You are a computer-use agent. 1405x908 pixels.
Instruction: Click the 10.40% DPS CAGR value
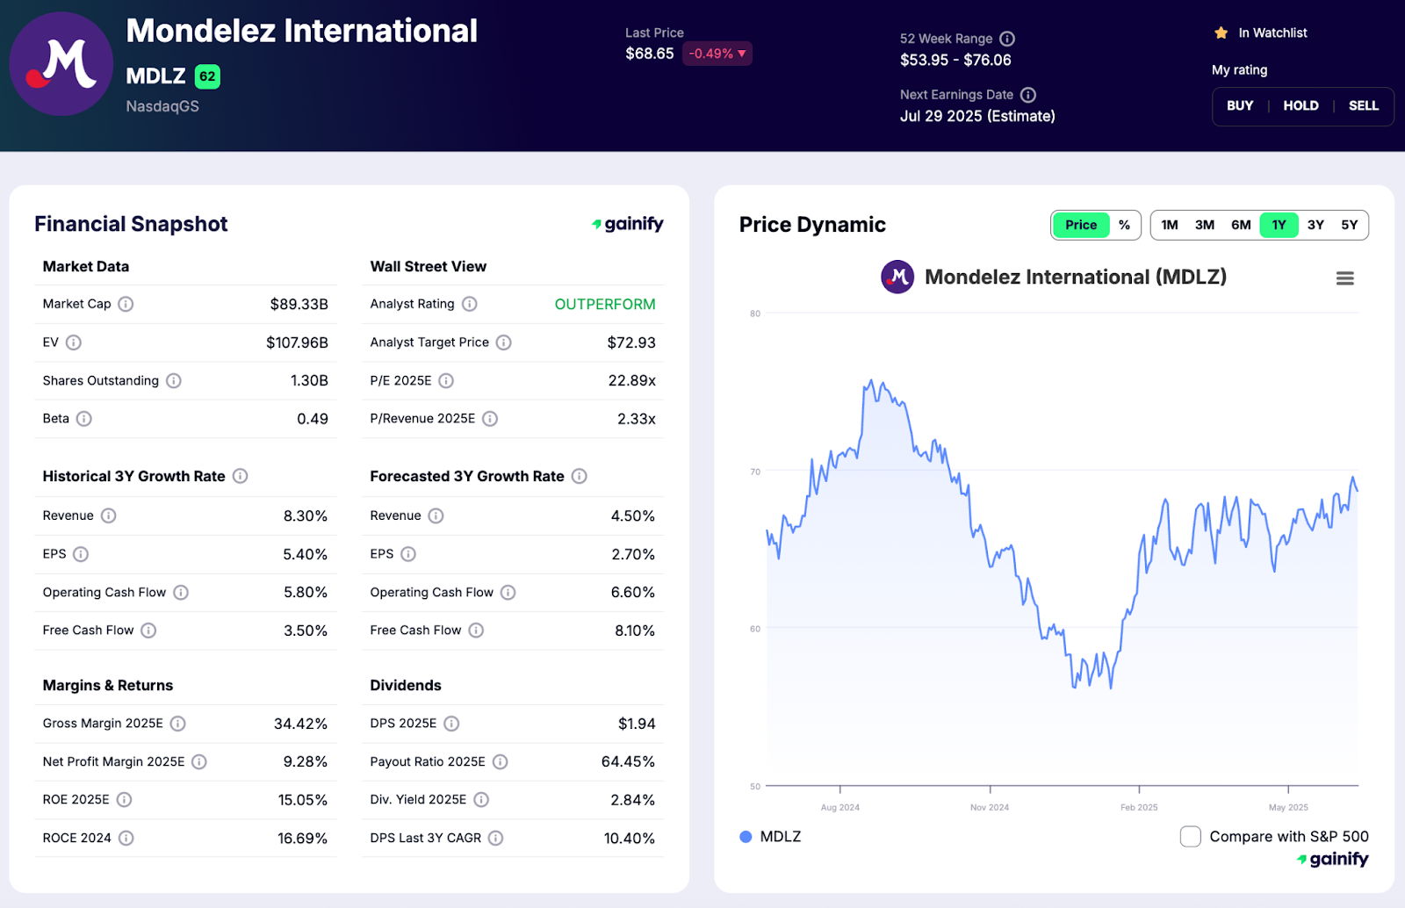[x=630, y=838]
